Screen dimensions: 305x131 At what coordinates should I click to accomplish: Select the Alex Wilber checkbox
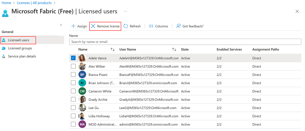tap(73, 67)
